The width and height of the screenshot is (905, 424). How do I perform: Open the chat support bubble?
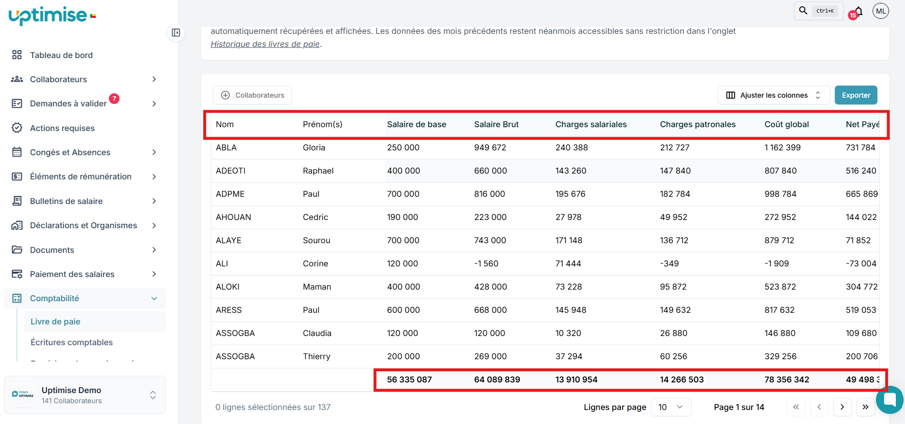(x=890, y=400)
